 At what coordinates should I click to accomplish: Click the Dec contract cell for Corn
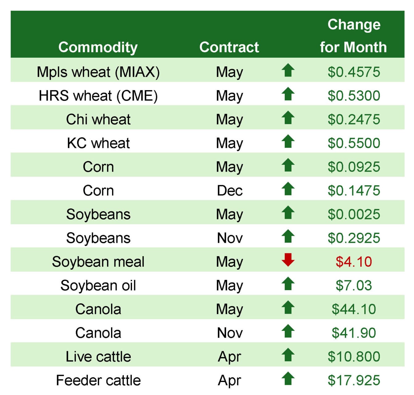click(230, 191)
